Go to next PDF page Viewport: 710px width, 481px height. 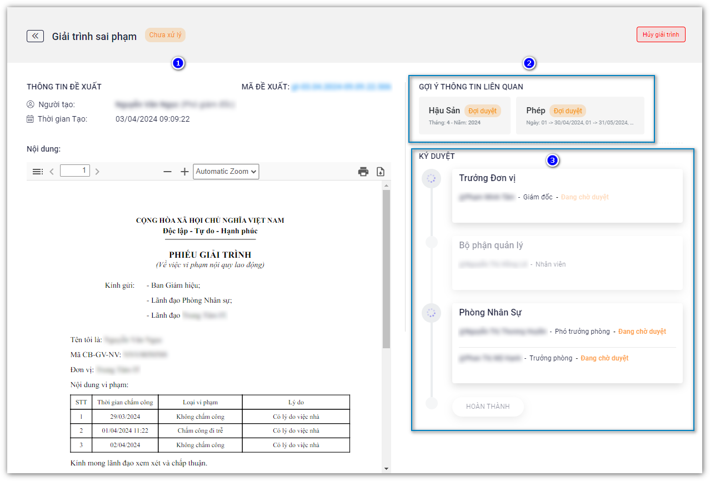[97, 172]
